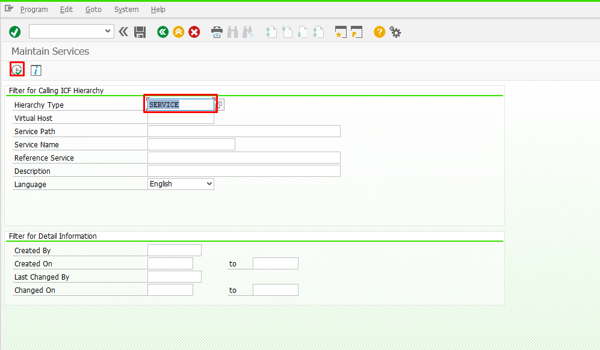The height and width of the screenshot is (350, 600).
Task: Open SAP Help with the question mark icon
Action: [379, 31]
